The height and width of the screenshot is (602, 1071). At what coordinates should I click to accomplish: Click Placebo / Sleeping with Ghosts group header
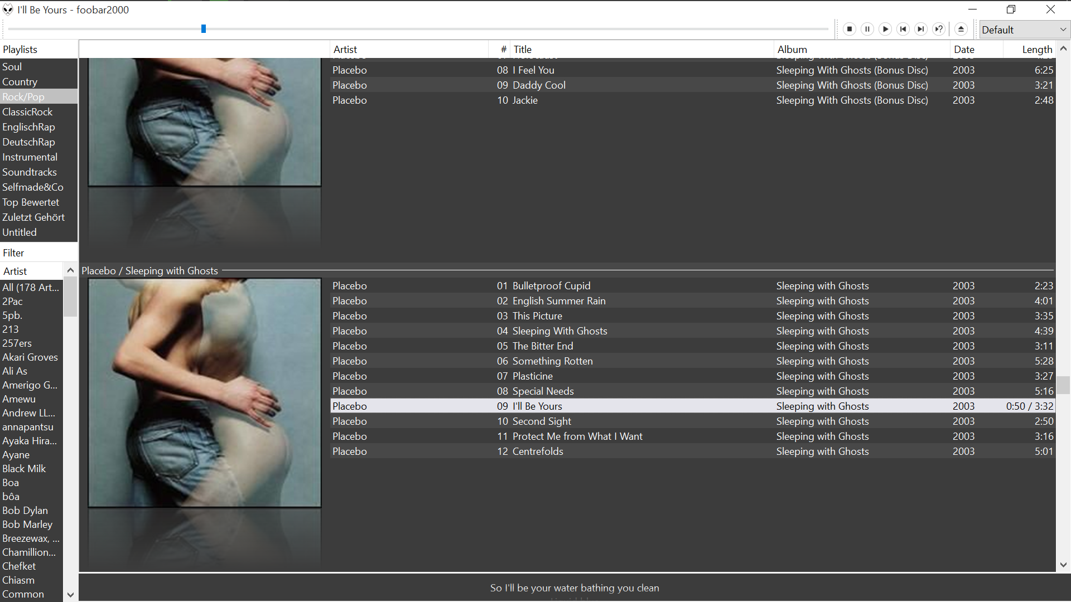(x=567, y=271)
